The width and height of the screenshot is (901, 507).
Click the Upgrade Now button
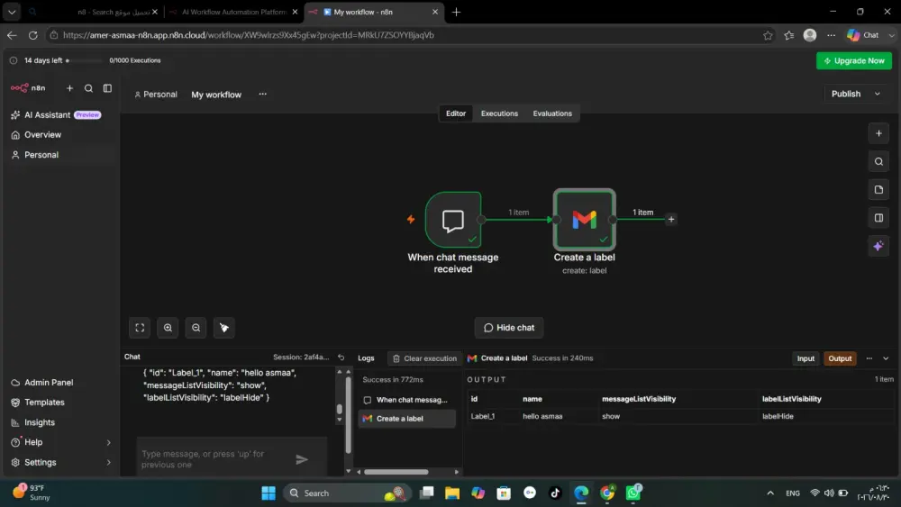854,61
